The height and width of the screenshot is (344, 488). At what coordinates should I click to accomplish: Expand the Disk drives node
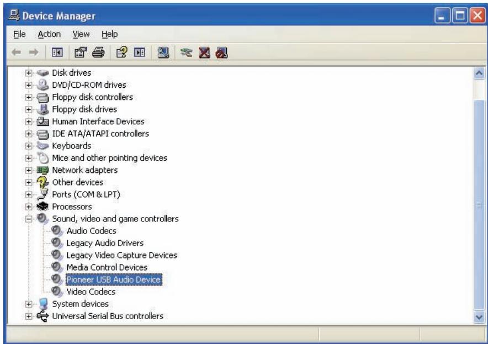point(29,73)
